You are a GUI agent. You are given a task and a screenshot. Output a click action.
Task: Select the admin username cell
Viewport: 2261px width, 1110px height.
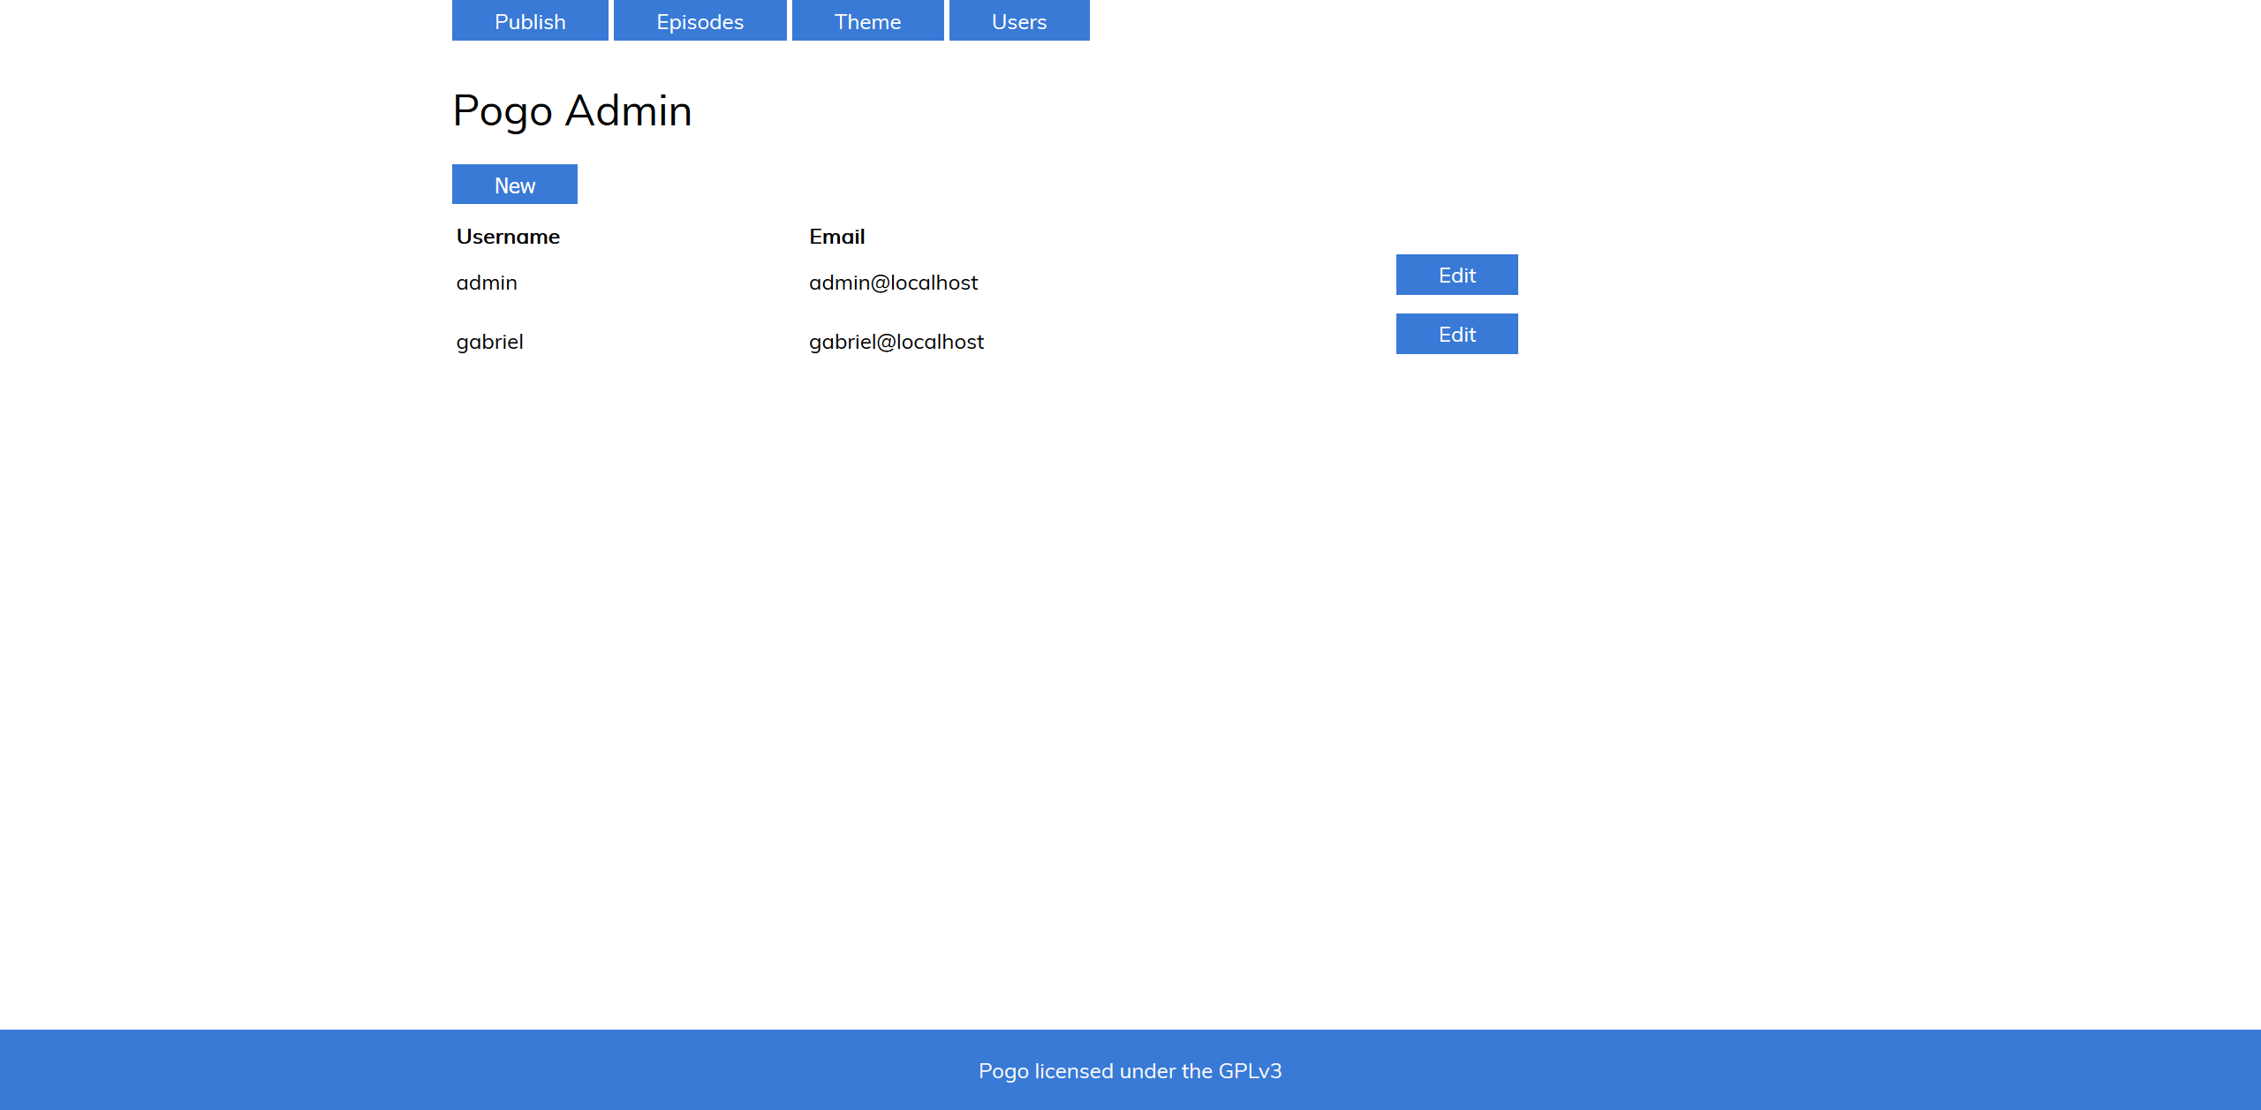[487, 283]
